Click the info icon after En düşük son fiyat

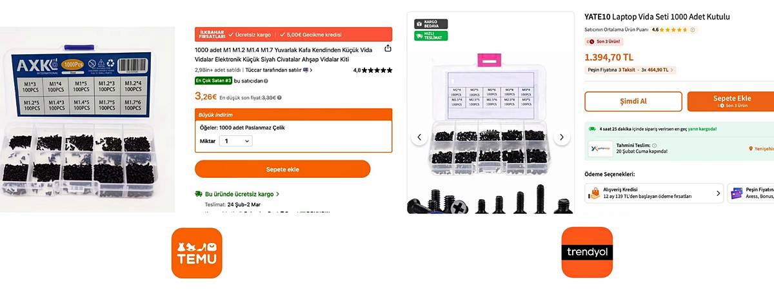click(279, 98)
